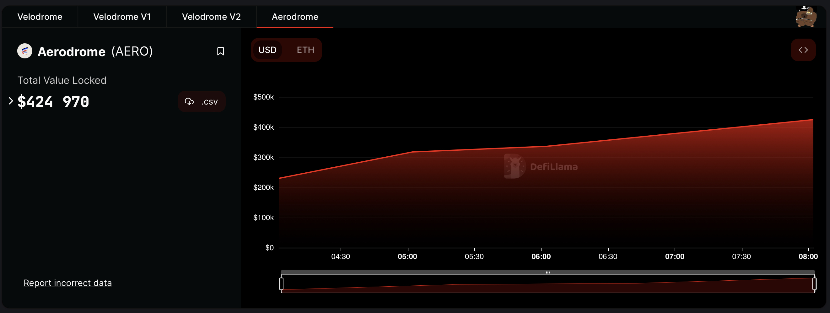Switch to the Velodrome V1 tab
This screenshot has width=830, height=313.
point(122,17)
